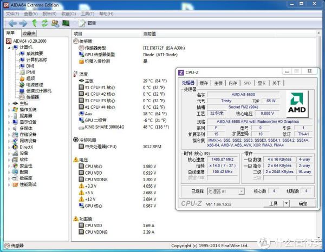
Task: Open the 帮助(H) menu
Action: pos(106,14)
